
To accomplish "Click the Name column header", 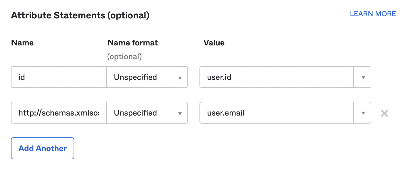I will point(22,43).
